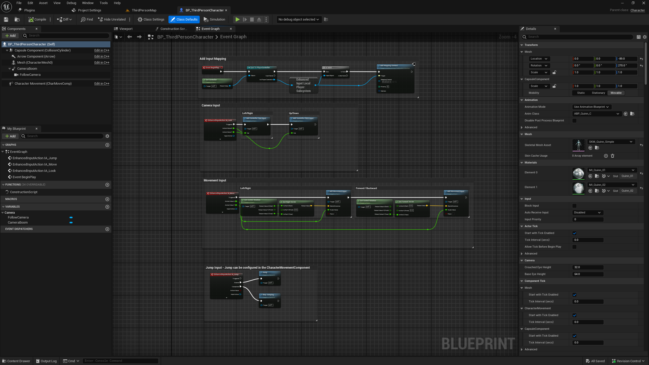Open the File menu
Screen dimensions: 649x365
(x=19, y=3)
